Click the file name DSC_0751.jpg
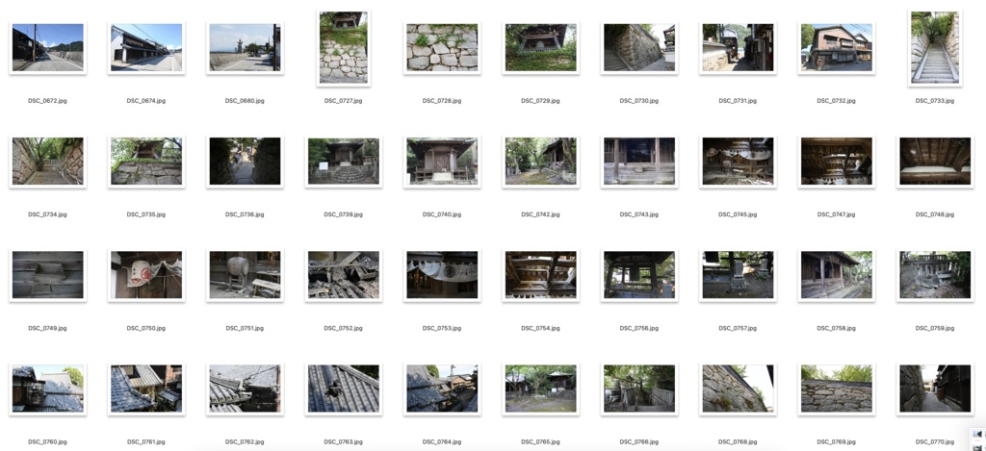 (x=245, y=328)
